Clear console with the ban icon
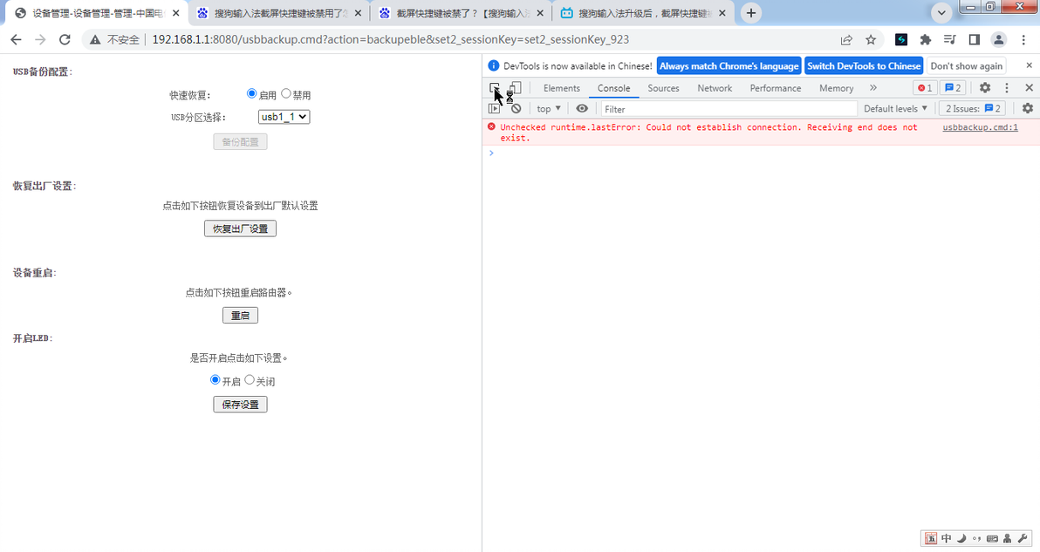 (516, 109)
